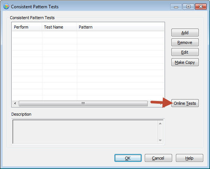Select the first empty row in tests list
Viewport: 210px width, 169px height.
[88, 35]
